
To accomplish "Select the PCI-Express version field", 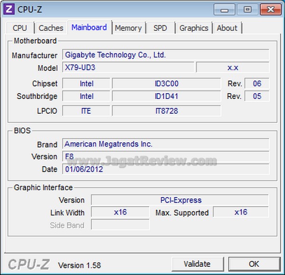I will tap(180, 200).
